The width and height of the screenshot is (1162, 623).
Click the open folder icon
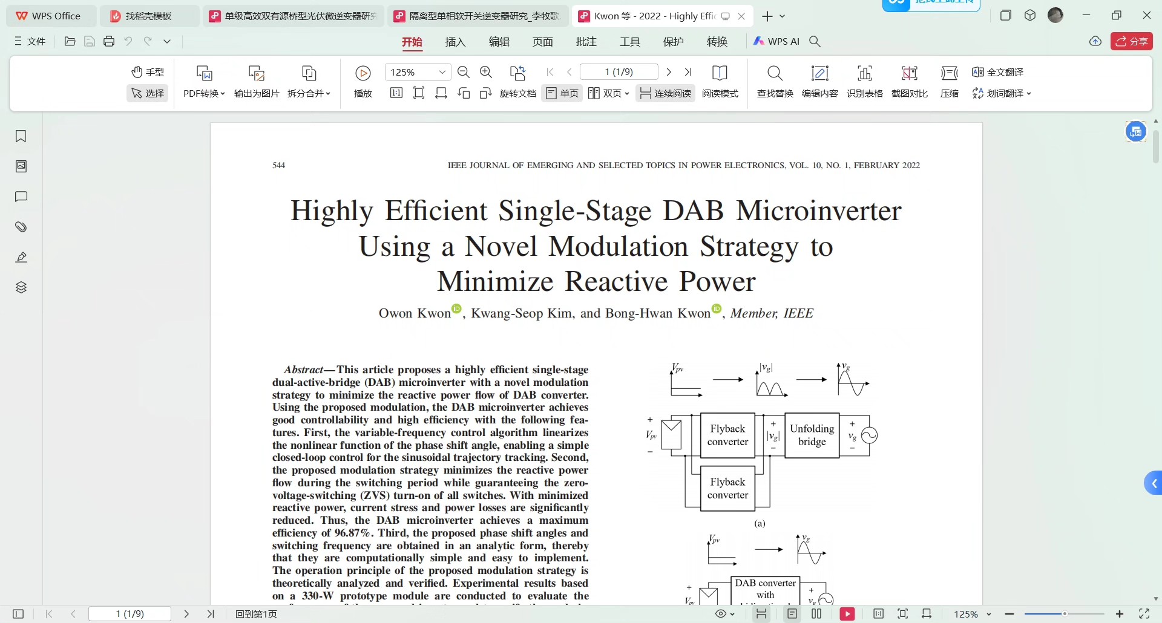70,41
